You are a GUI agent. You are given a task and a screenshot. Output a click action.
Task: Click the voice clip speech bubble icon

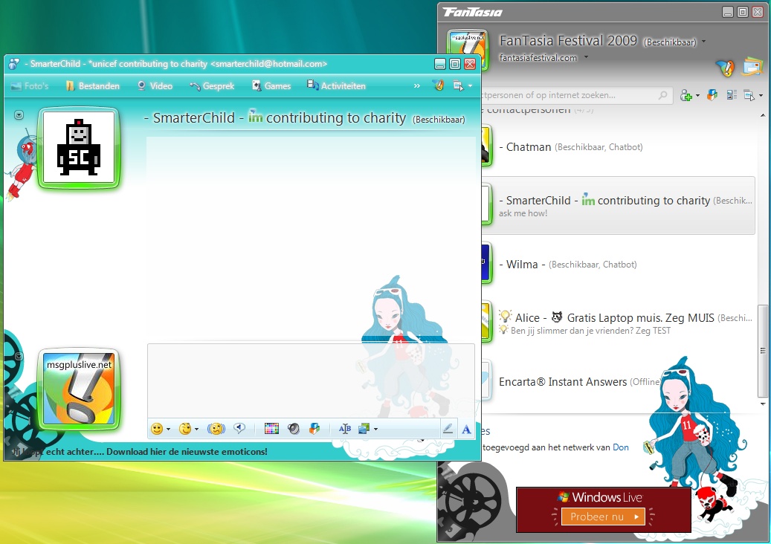[239, 429]
